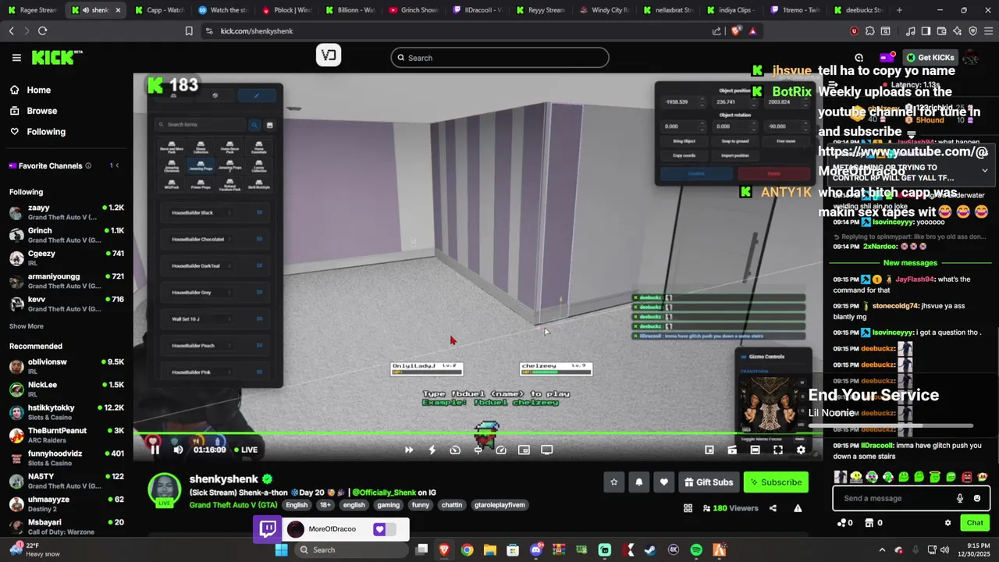Open the Windows Start menu
The image size is (999, 562).
[x=281, y=550]
